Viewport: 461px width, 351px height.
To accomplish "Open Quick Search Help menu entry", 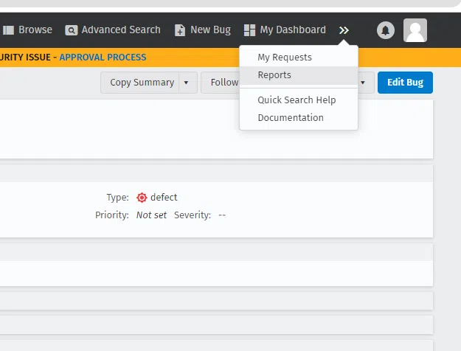I will (x=297, y=100).
